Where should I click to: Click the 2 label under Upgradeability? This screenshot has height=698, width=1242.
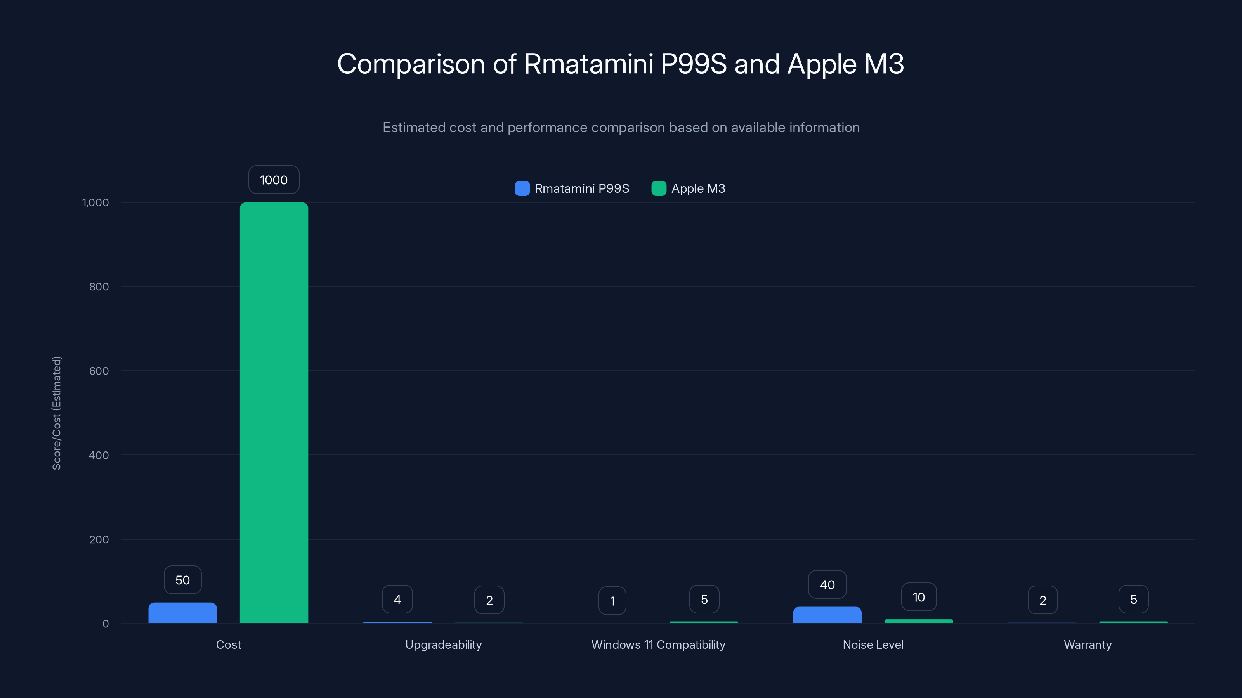point(489,600)
